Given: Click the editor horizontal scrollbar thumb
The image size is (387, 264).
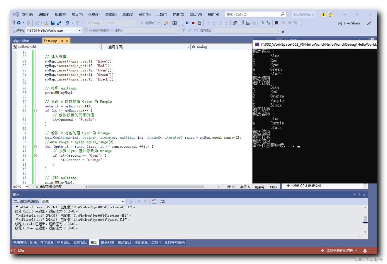Looking at the screenshot, I should click(146, 187).
